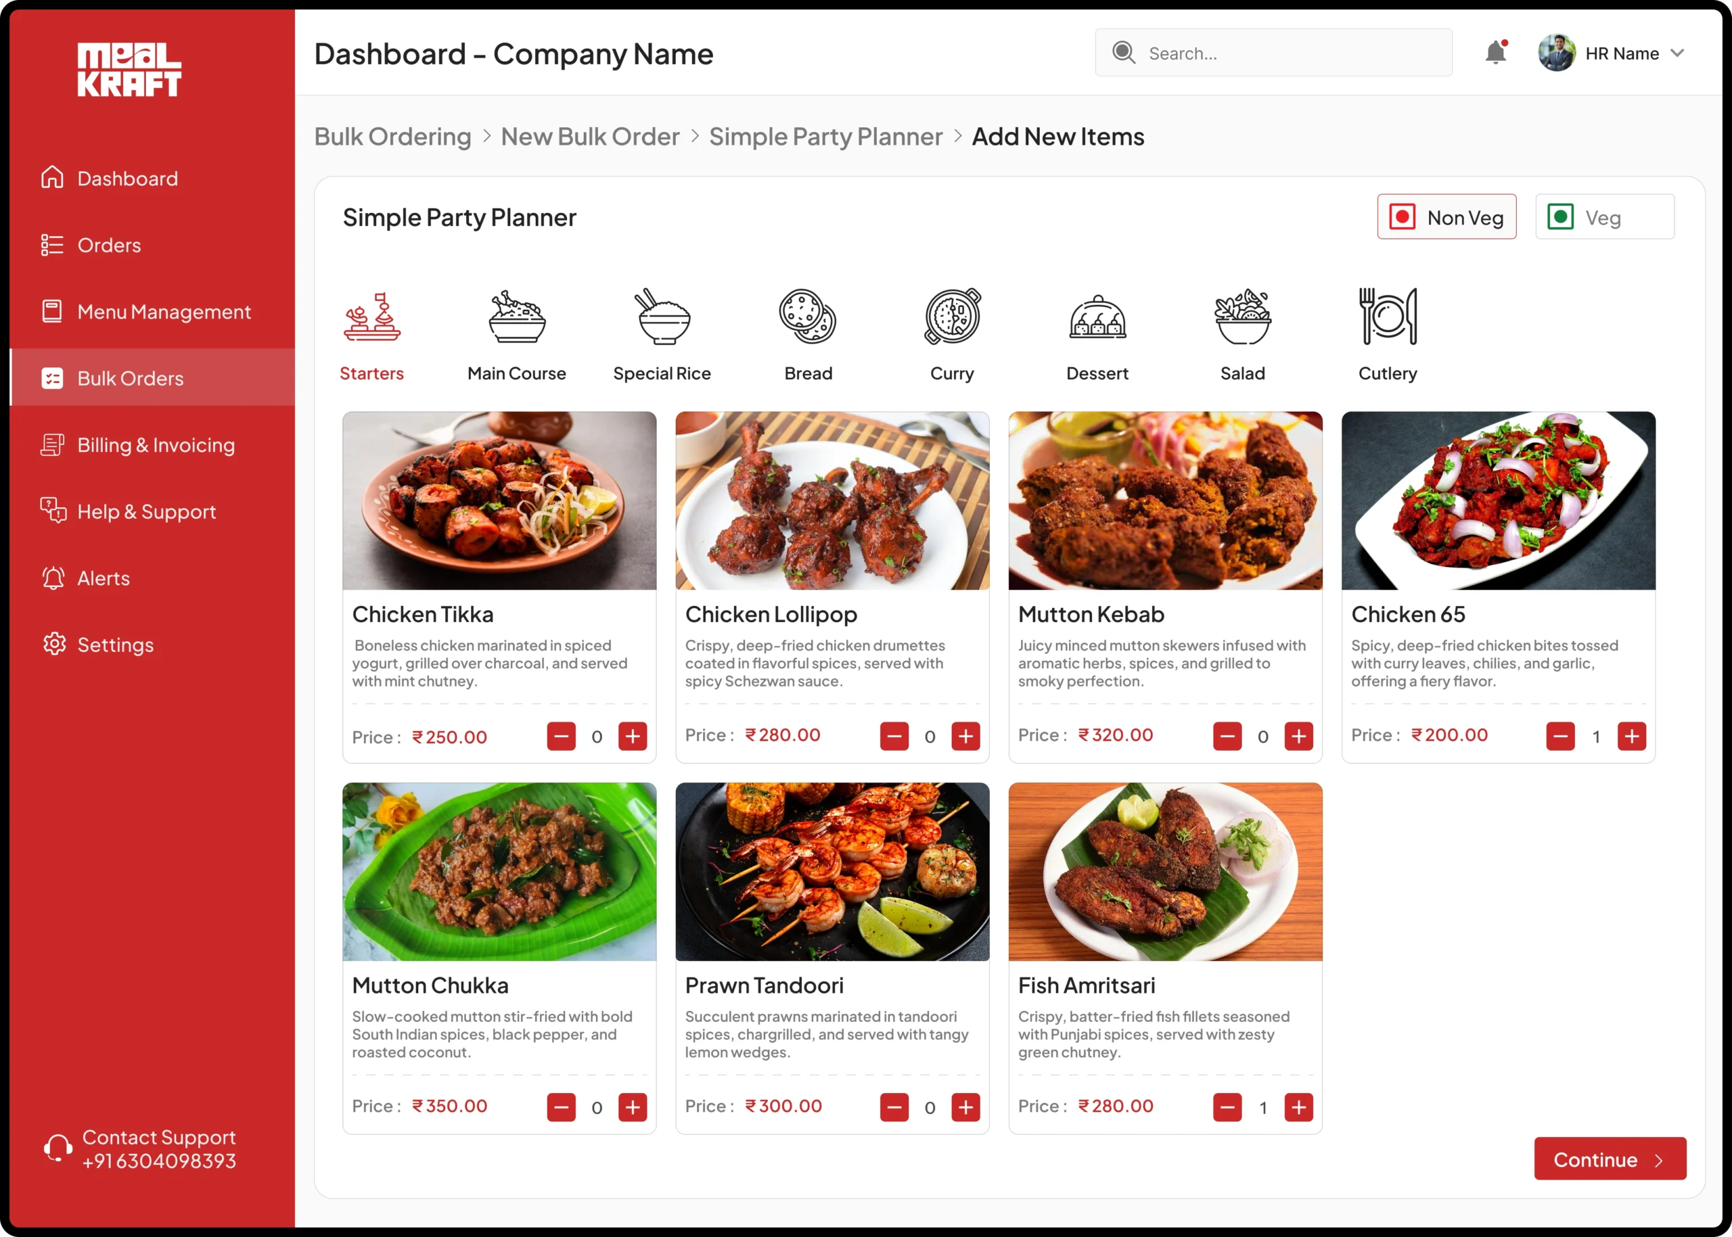Image resolution: width=1732 pixels, height=1237 pixels.
Task: Open the Chicken Tikka photo
Action: [x=499, y=500]
